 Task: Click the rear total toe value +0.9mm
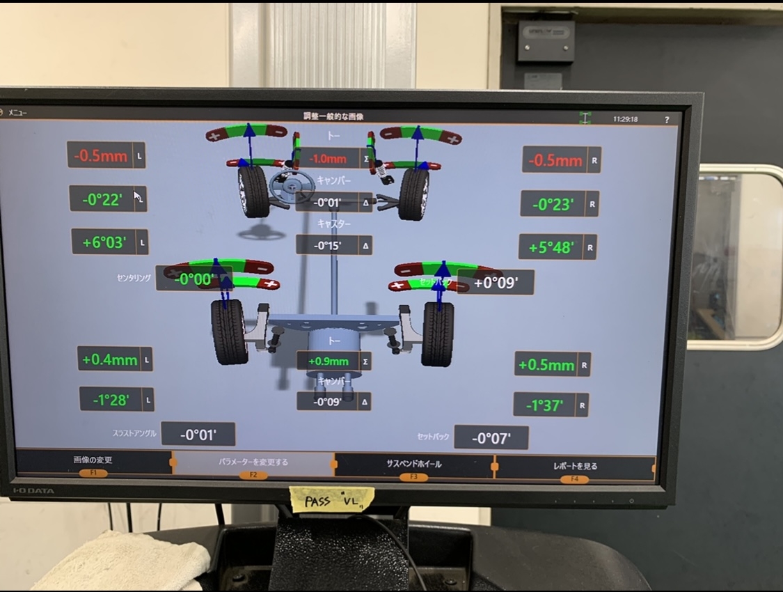327,361
